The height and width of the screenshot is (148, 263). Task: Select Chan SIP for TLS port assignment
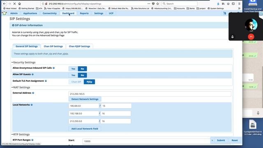pos(76,82)
